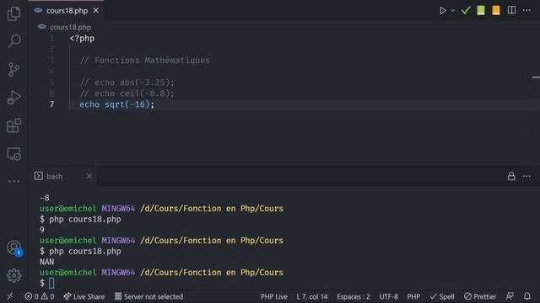Toggle the Spell checker in status bar
The height and width of the screenshot is (303, 540).
click(x=442, y=296)
